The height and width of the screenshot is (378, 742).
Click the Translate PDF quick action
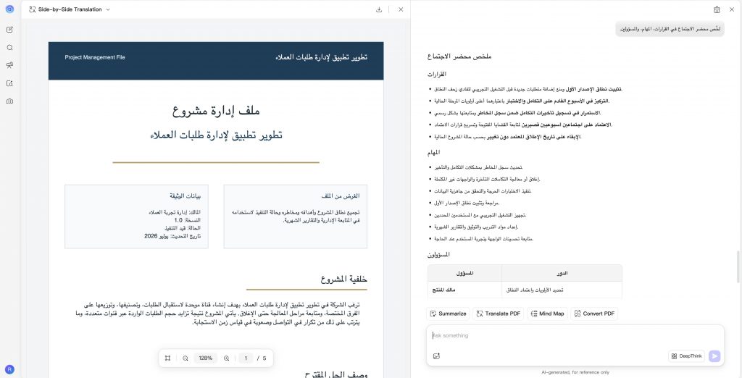[499, 314]
